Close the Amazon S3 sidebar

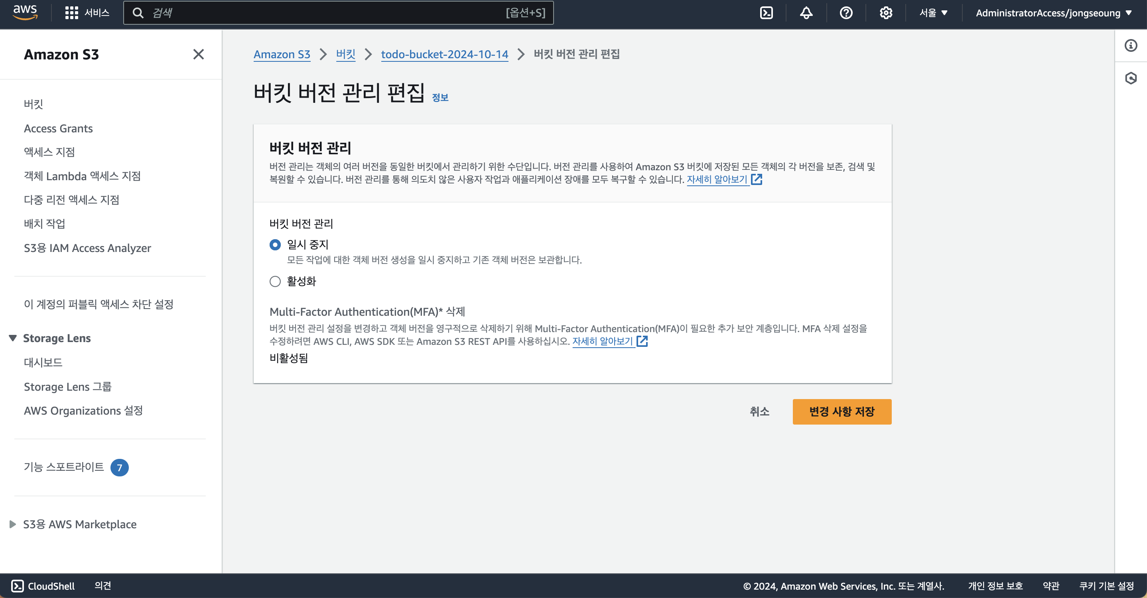(198, 54)
